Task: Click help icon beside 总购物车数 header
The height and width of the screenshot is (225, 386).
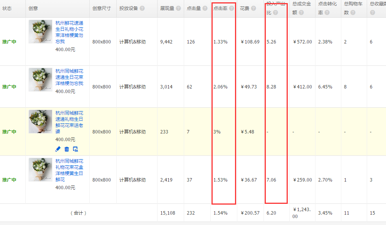Action: tap(353, 13)
